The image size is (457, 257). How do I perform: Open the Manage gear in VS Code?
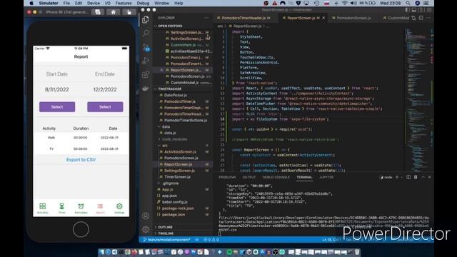pos(146,229)
